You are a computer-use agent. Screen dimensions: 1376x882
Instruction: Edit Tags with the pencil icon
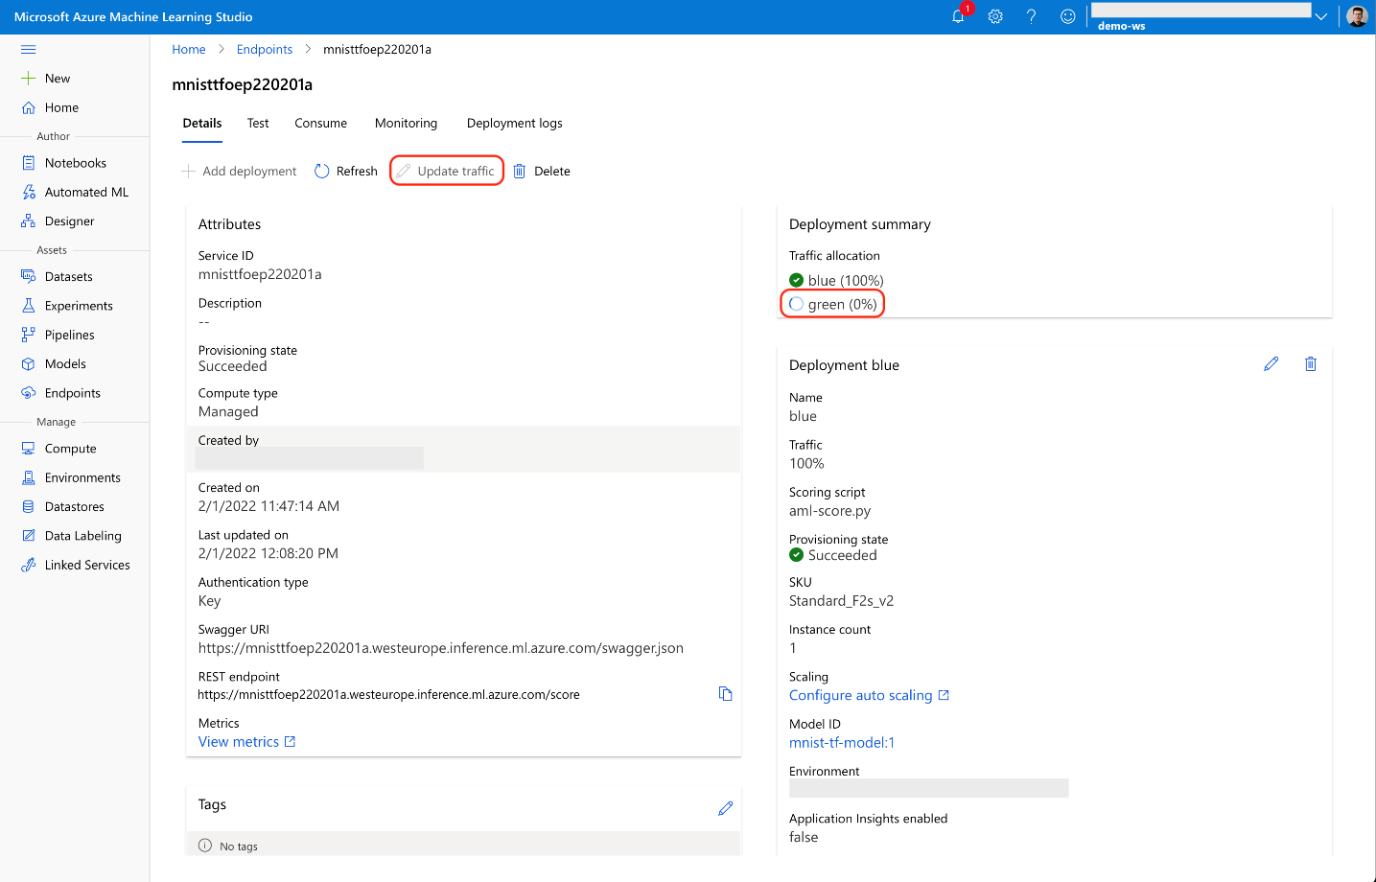[x=726, y=808]
